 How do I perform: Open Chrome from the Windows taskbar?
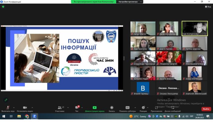click(27, 116)
